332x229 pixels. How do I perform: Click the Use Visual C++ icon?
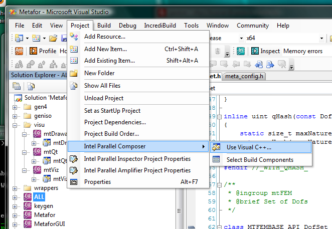(x=216, y=147)
